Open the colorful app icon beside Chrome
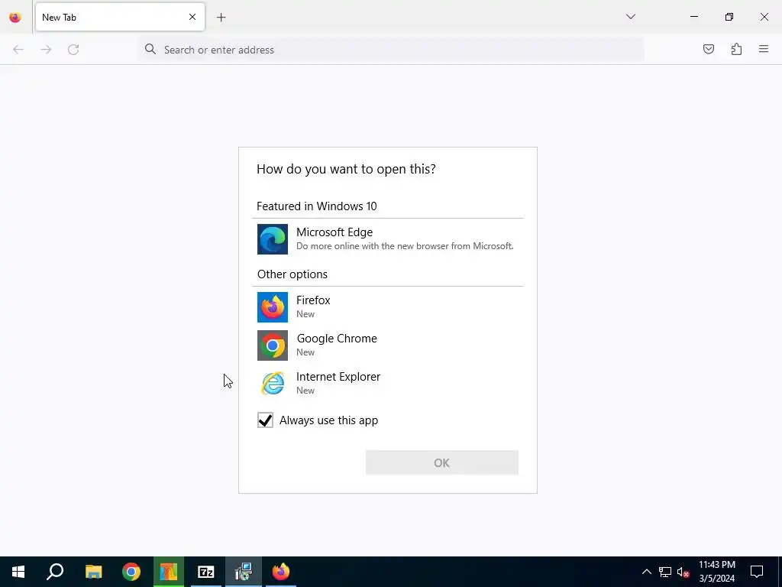This screenshot has width=782, height=587. point(169,572)
